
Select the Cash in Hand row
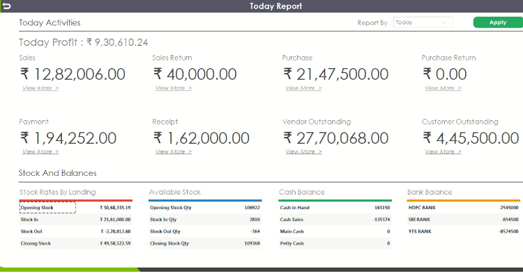tap(335, 208)
